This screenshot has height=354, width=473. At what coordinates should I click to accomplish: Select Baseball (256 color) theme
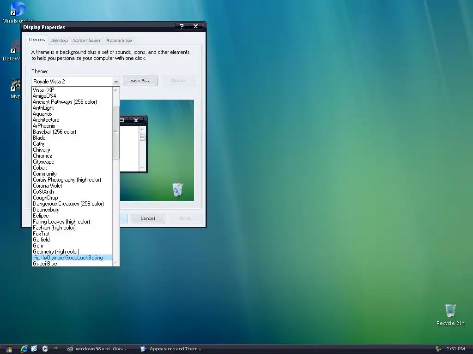click(x=72, y=132)
